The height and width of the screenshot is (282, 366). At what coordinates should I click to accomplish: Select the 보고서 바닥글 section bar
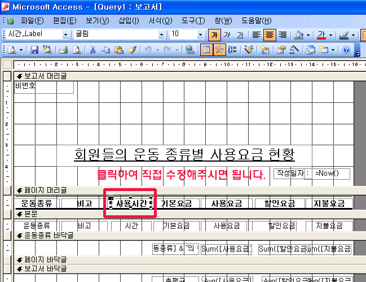(x=189, y=268)
